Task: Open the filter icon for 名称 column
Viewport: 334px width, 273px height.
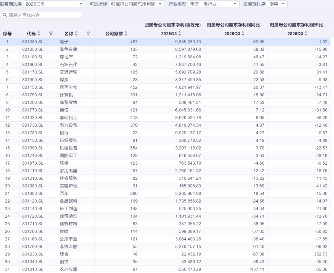Action: 88,34
